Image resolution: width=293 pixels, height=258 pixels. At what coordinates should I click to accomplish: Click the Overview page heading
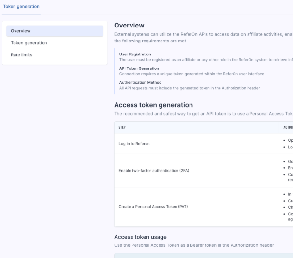pos(129,25)
